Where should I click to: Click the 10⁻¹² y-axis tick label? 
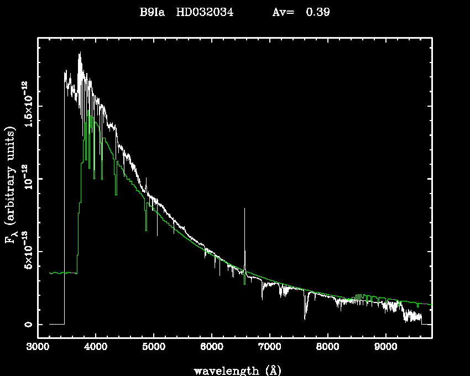point(27,179)
